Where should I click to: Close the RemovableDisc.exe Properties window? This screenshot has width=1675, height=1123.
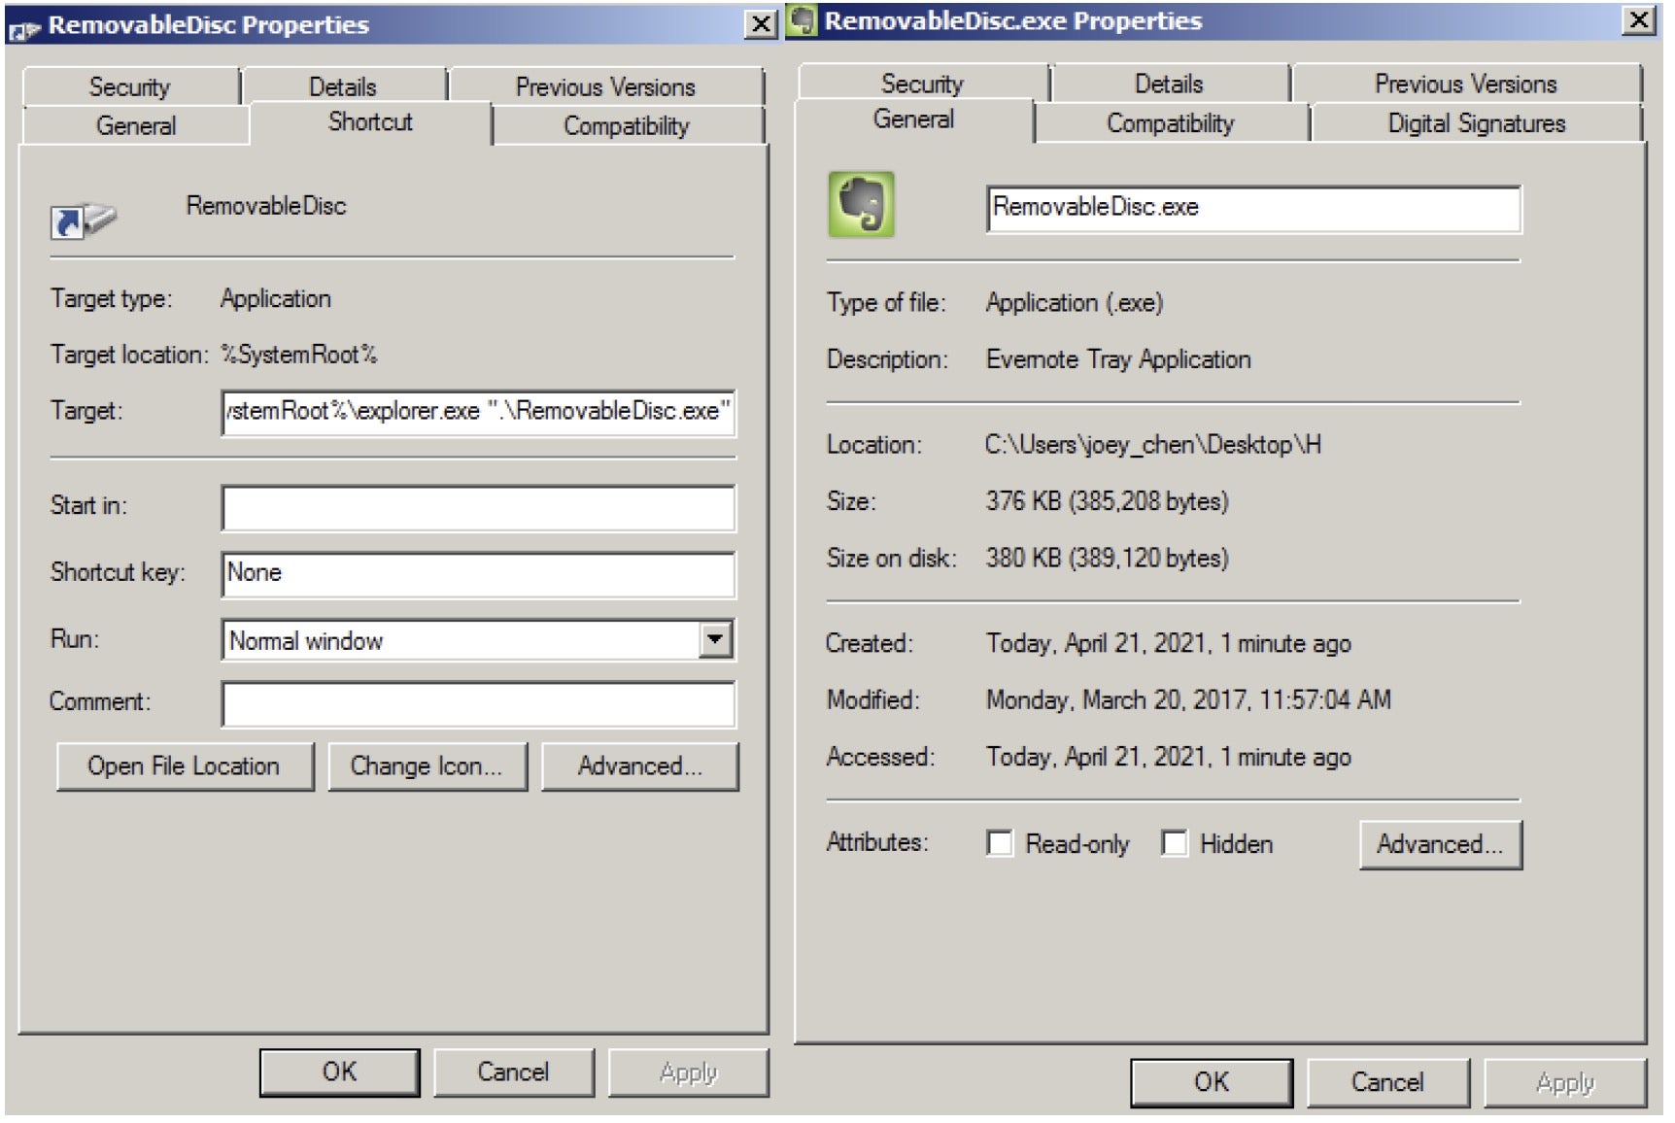point(1638,20)
